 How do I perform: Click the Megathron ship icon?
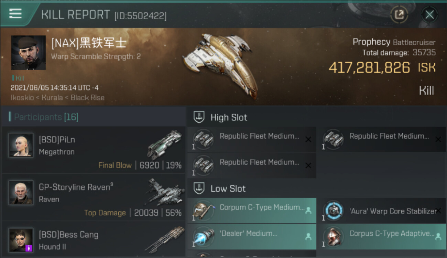coord(164,144)
